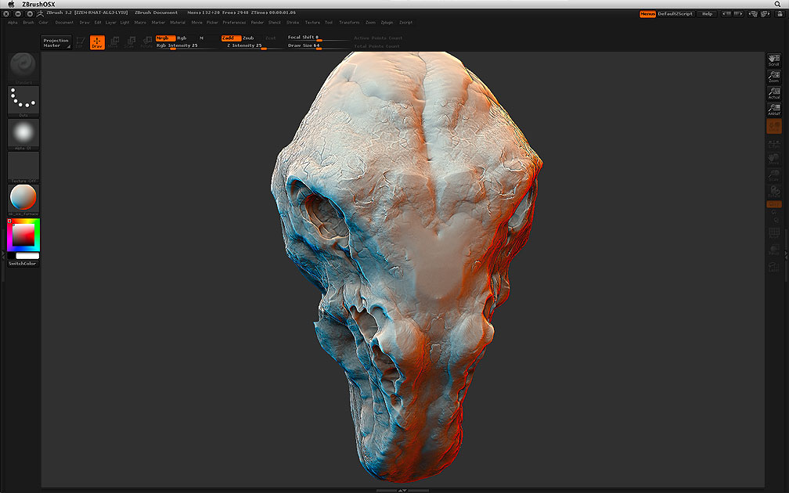Toggle the Zadd button
This screenshot has height=493, width=789.
tap(230, 38)
